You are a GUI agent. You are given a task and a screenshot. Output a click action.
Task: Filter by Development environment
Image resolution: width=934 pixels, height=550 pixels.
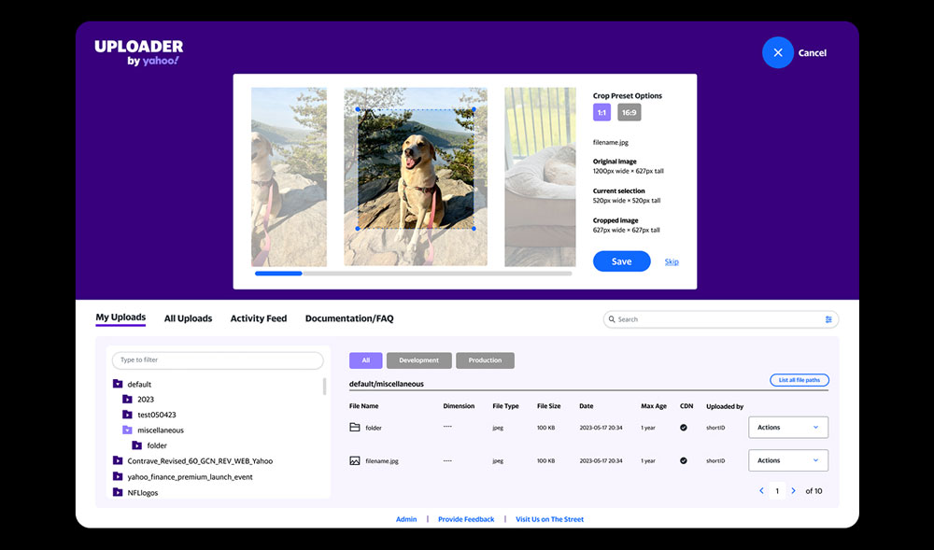418,360
